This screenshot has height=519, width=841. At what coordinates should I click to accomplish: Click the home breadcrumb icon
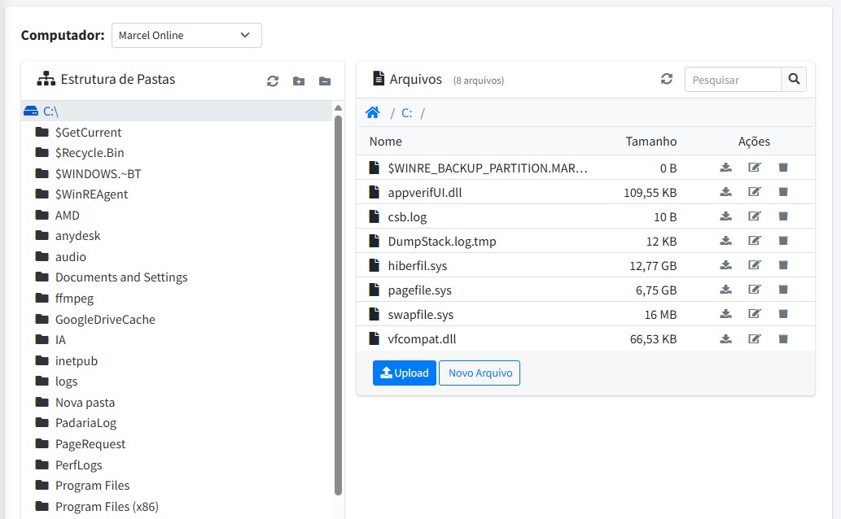[373, 113]
